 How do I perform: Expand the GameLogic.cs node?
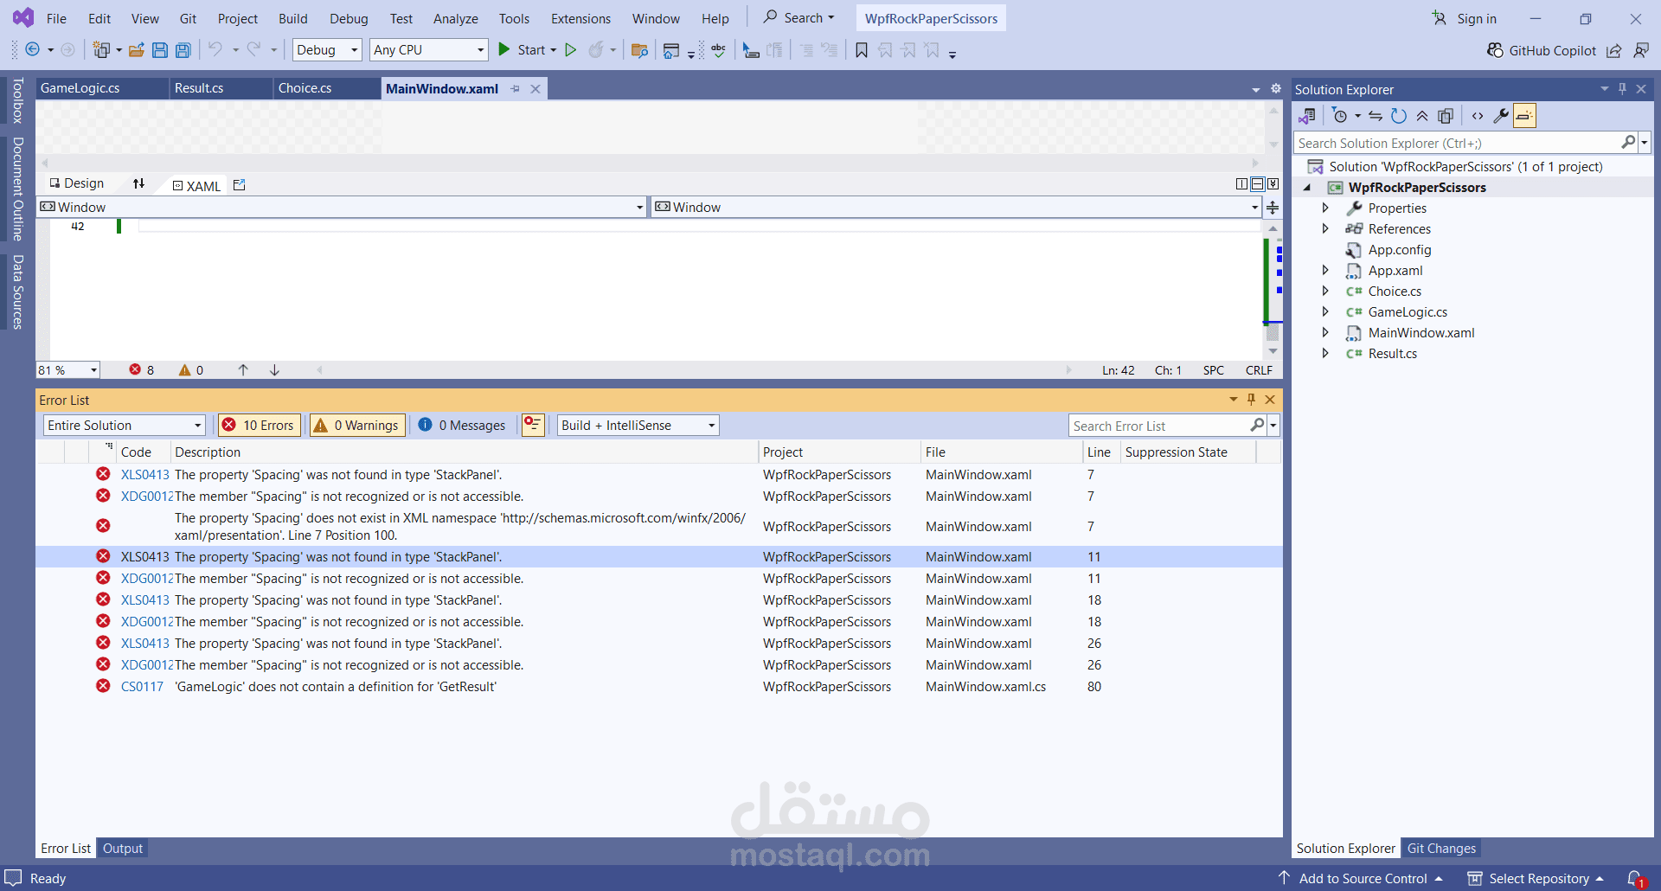1325,311
